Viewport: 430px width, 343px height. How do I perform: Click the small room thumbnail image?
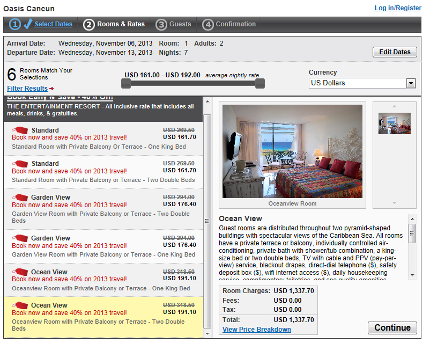click(x=395, y=123)
